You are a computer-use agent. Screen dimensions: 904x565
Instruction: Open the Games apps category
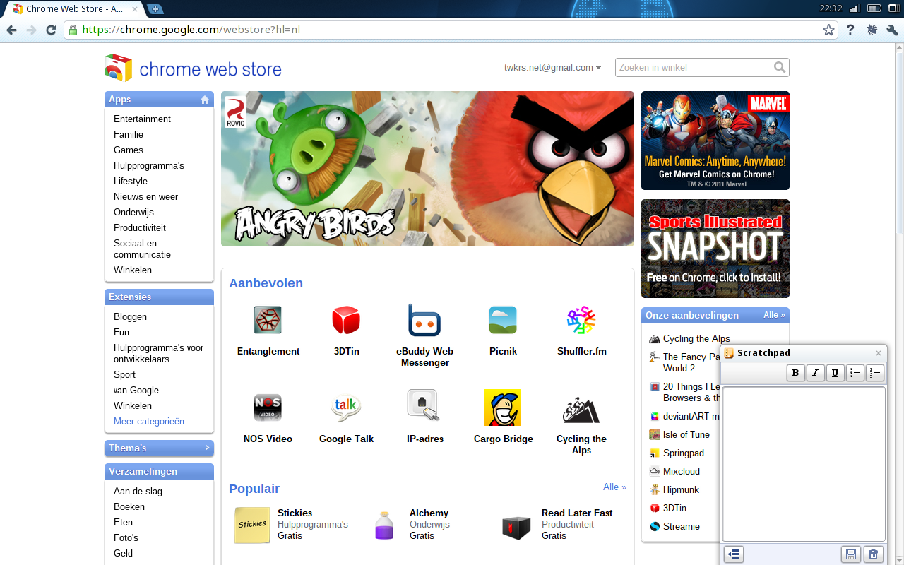(129, 150)
